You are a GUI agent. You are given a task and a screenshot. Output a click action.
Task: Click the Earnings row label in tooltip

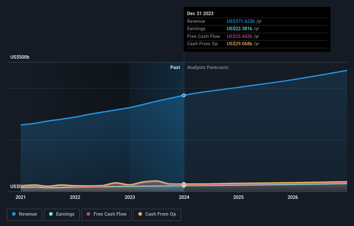(x=196, y=28)
